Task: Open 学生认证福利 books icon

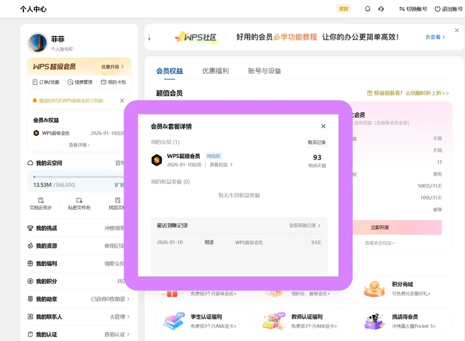Action: [x=174, y=321]
